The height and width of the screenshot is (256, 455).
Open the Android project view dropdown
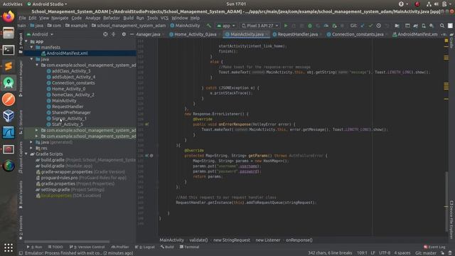pos(40,34)
